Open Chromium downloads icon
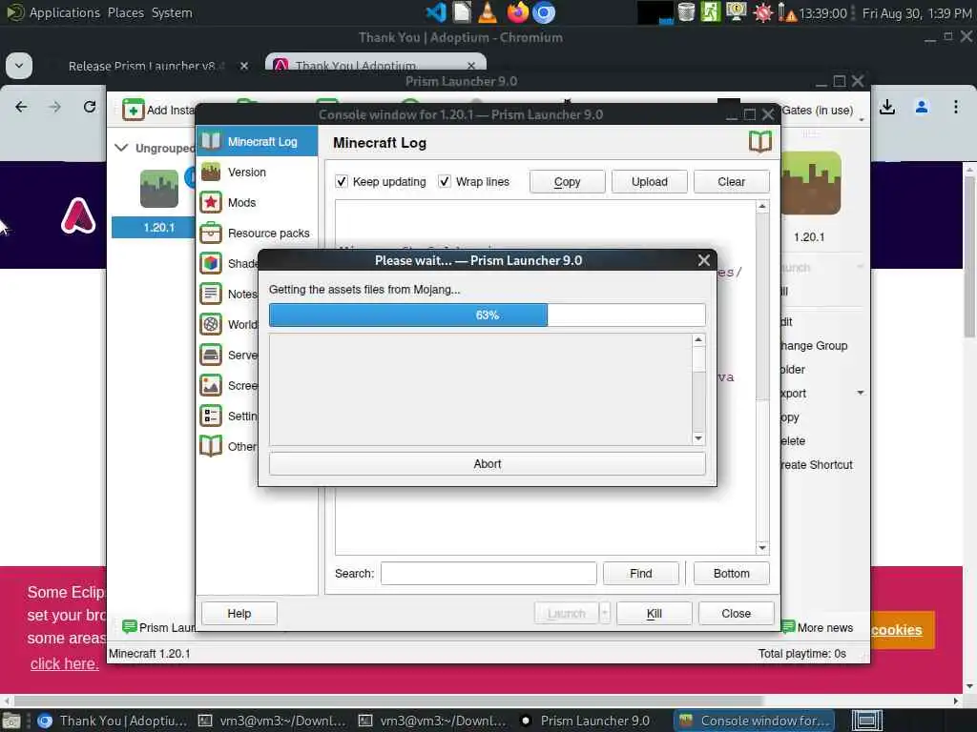Screen dimensions: 977x732 (x=887, y=107)
